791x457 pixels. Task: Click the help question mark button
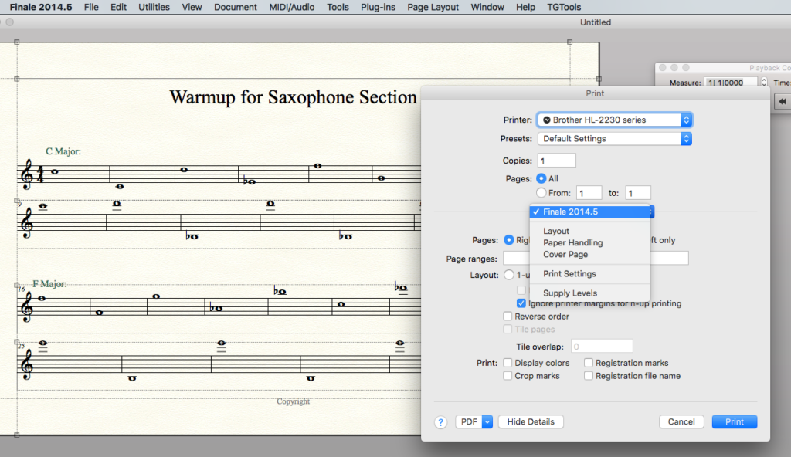point(441,422)
